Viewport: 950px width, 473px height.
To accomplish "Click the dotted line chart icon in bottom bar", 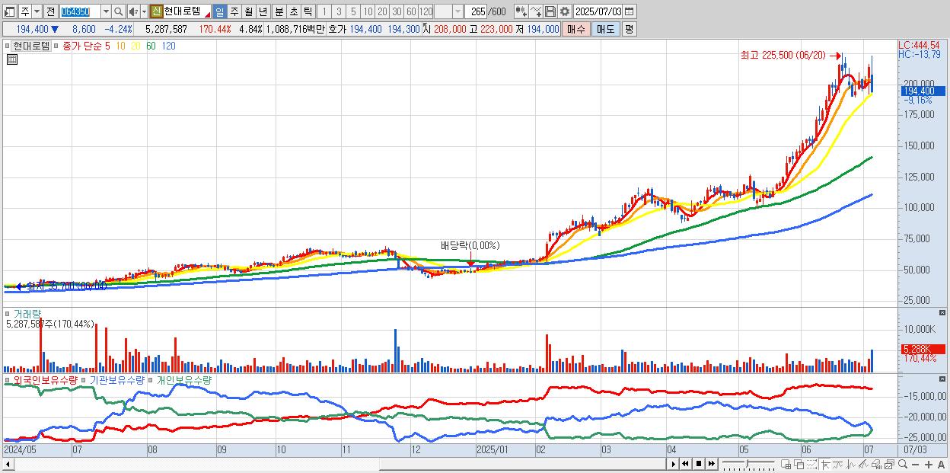I will click(811, 465).
